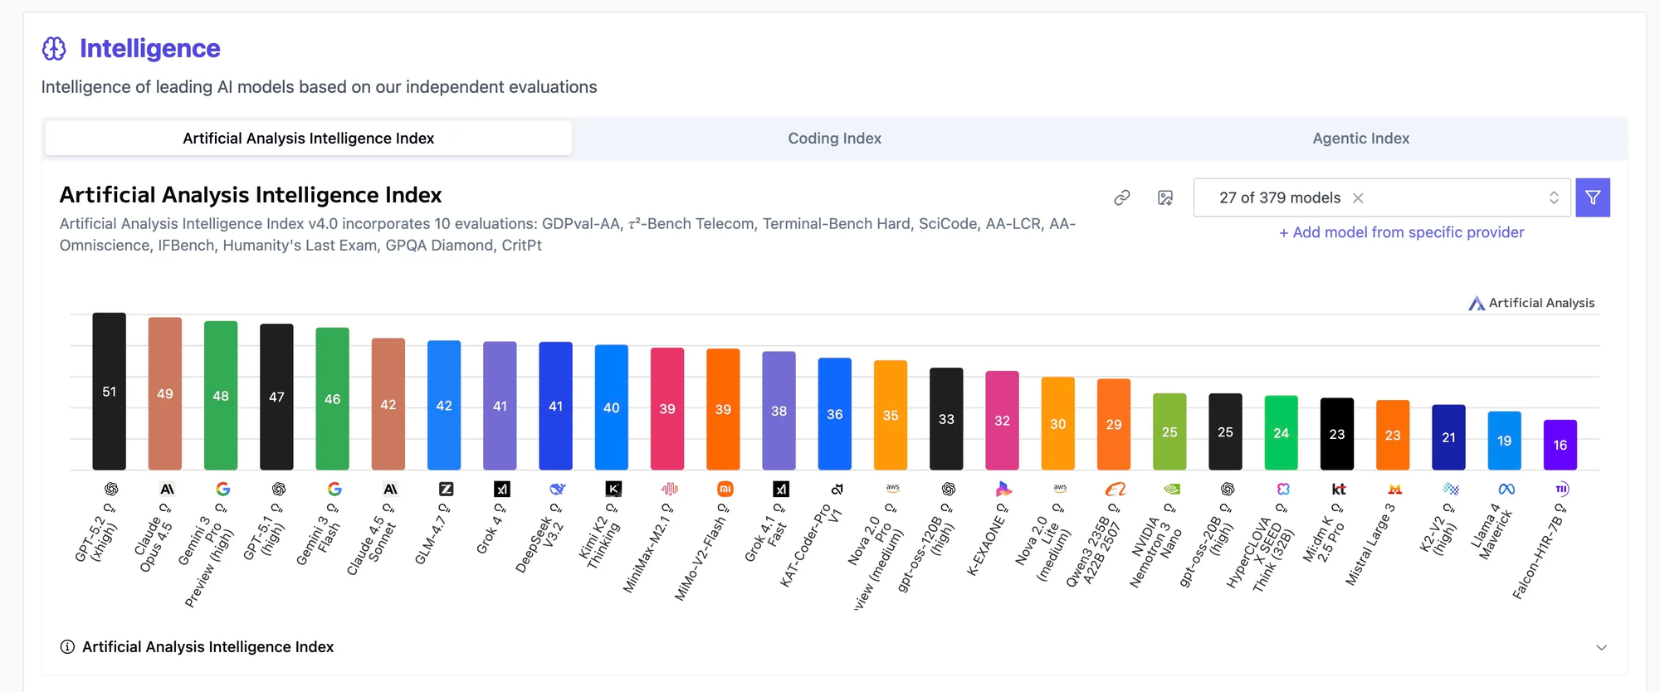Click the Google logo under Gemini 3 Flash
The image size is (1660, 692).
(334, 490)
